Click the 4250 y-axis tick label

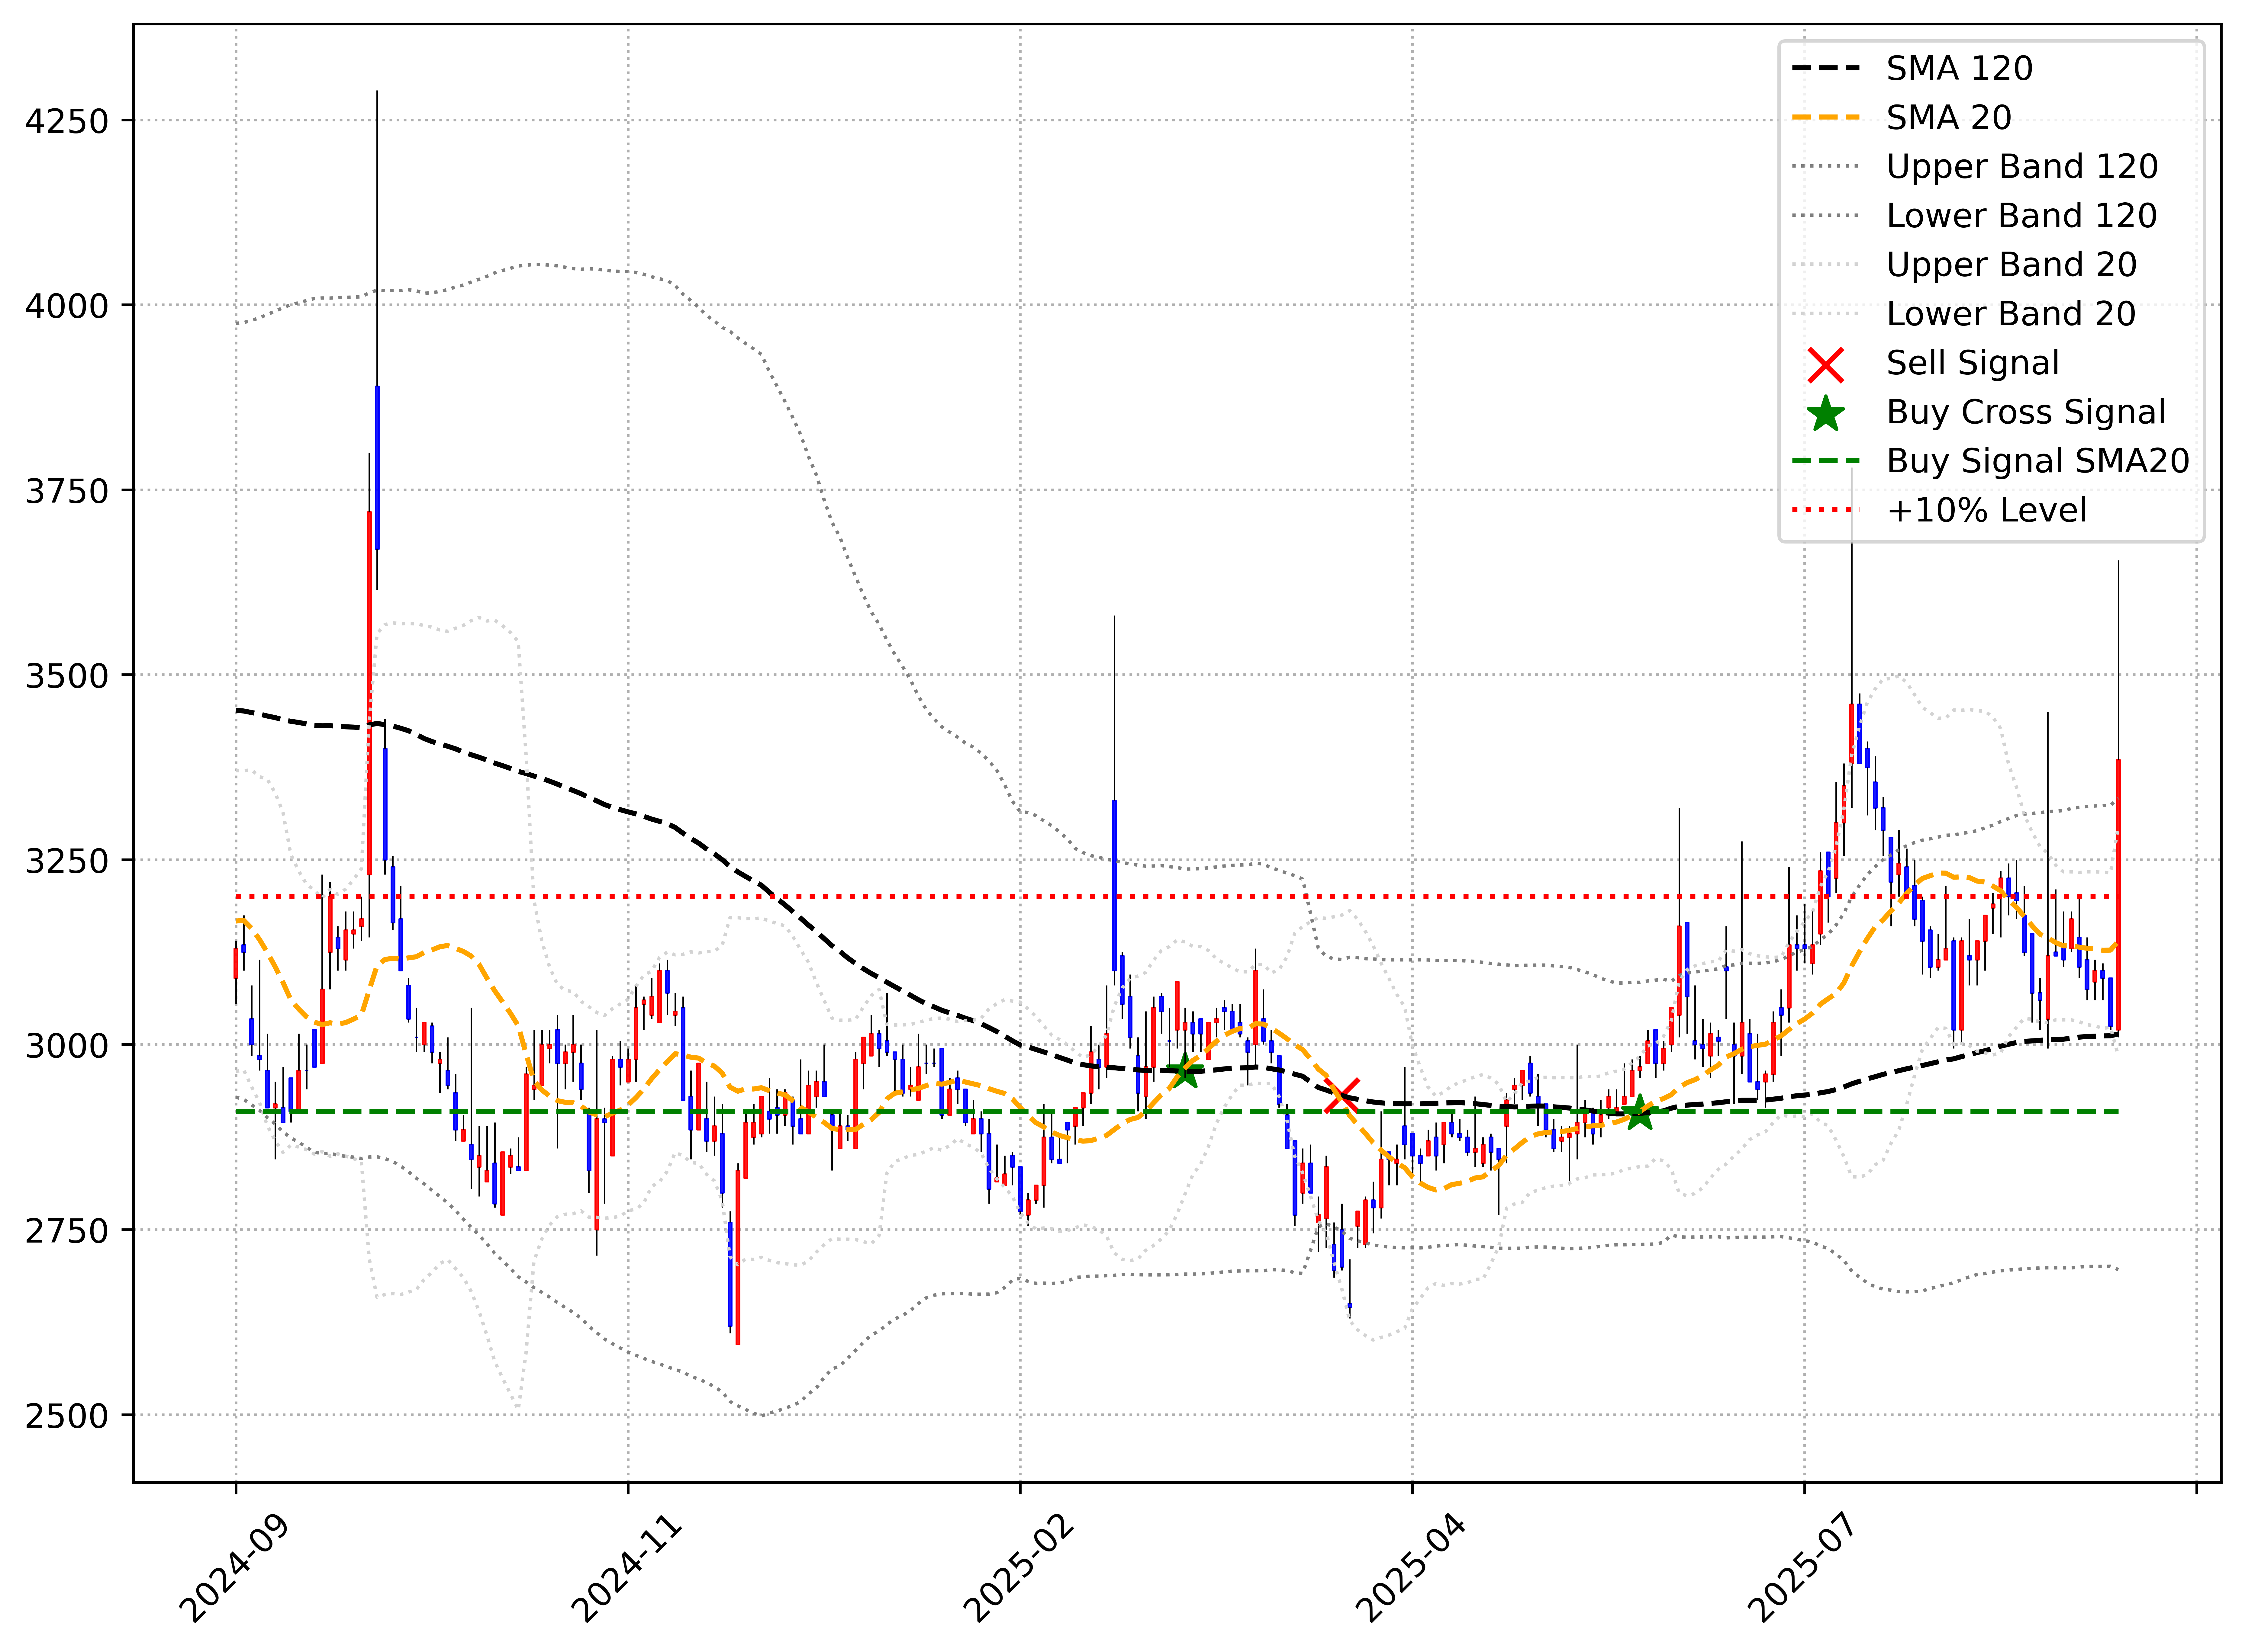point(67,121)
